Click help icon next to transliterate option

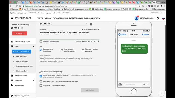pyautogui.click(x=58, y=41)
